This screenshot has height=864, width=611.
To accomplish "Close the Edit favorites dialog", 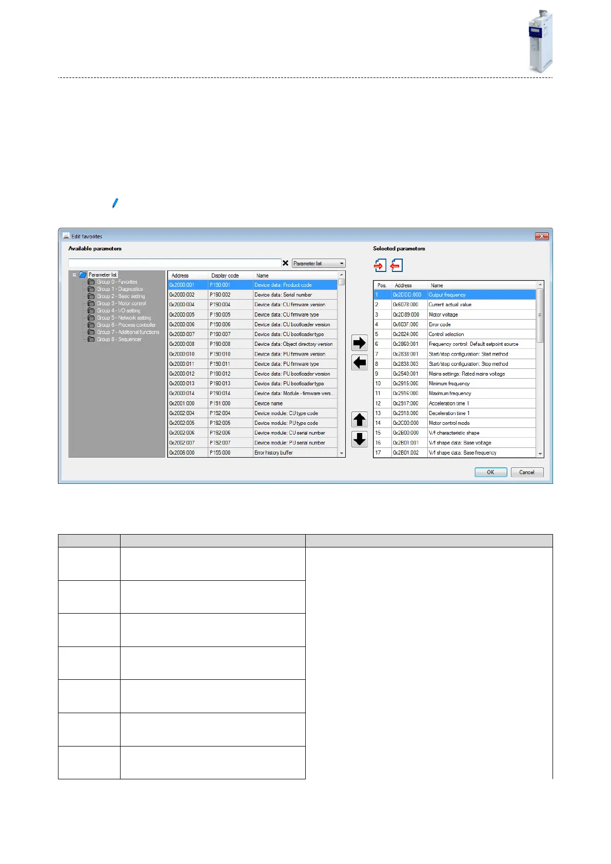I will click(542, 236).
